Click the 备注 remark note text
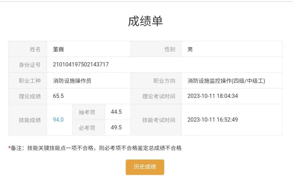Viewport: 293px width, 193px height. click(95, 148)
